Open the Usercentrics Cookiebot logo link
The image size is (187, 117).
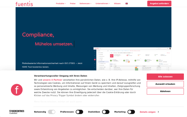[17, 112]
